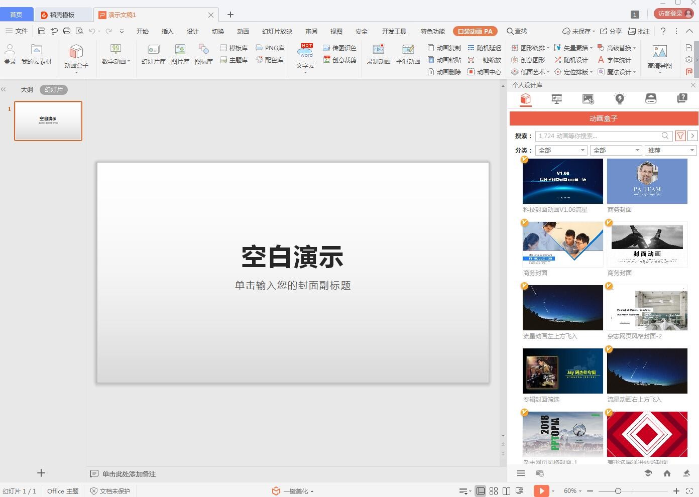
Task: Select the 数字动画 tool
Action: [x=114, y=56]
